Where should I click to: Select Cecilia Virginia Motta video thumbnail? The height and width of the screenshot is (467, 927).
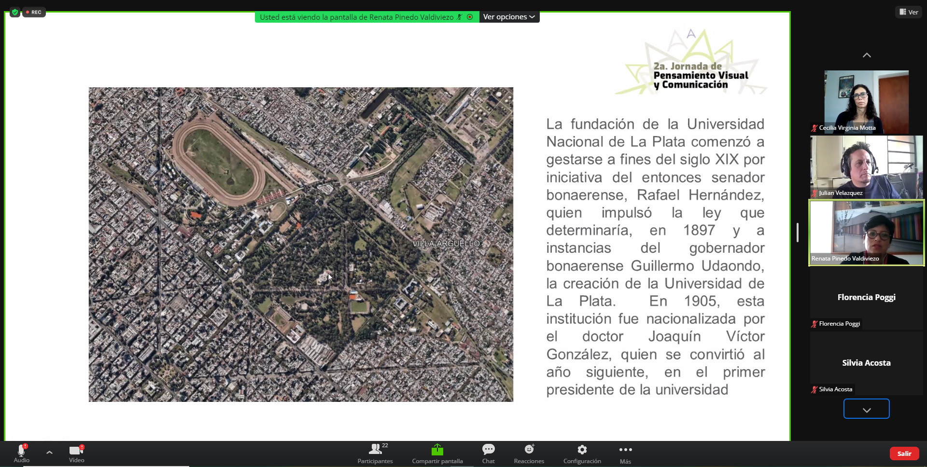(x=866, y=102)
